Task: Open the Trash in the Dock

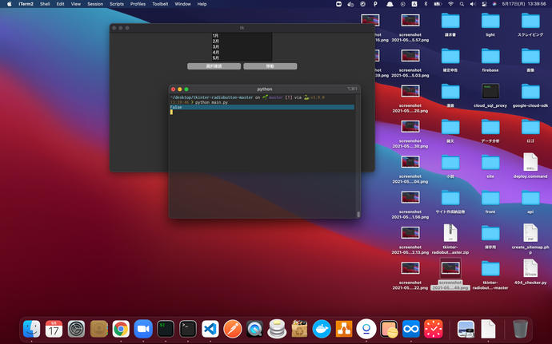Action: click(520, 330)
